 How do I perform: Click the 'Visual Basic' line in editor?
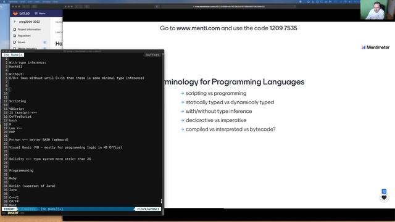click(x=65, y=147)
